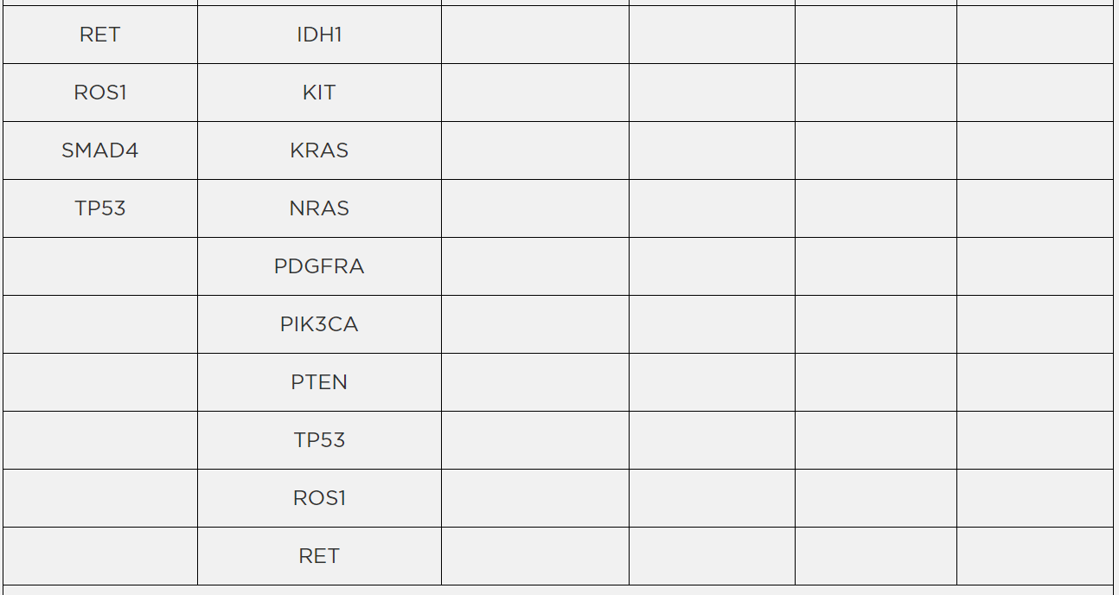Click the empty cell immediately right of PTEN
Screen dimensions: 1119x595
pyautogui.click(x=534, y=382)
